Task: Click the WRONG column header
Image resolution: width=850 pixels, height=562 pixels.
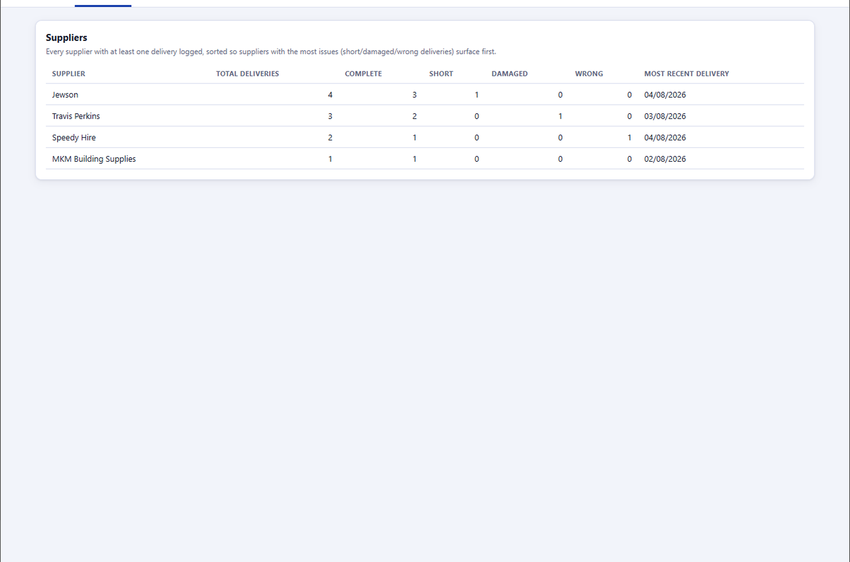Action: tap(589, 74)
